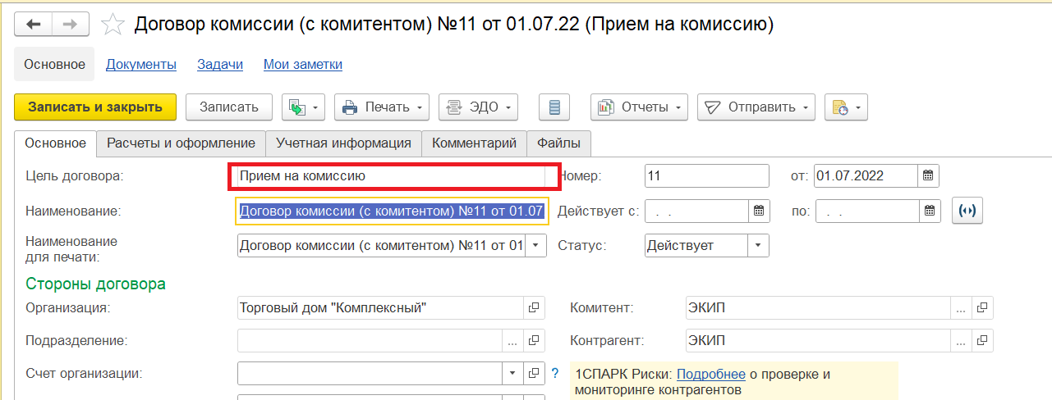
Task: Switch to the Расчеты и оформление tab
Action: [x=181, y=143]
